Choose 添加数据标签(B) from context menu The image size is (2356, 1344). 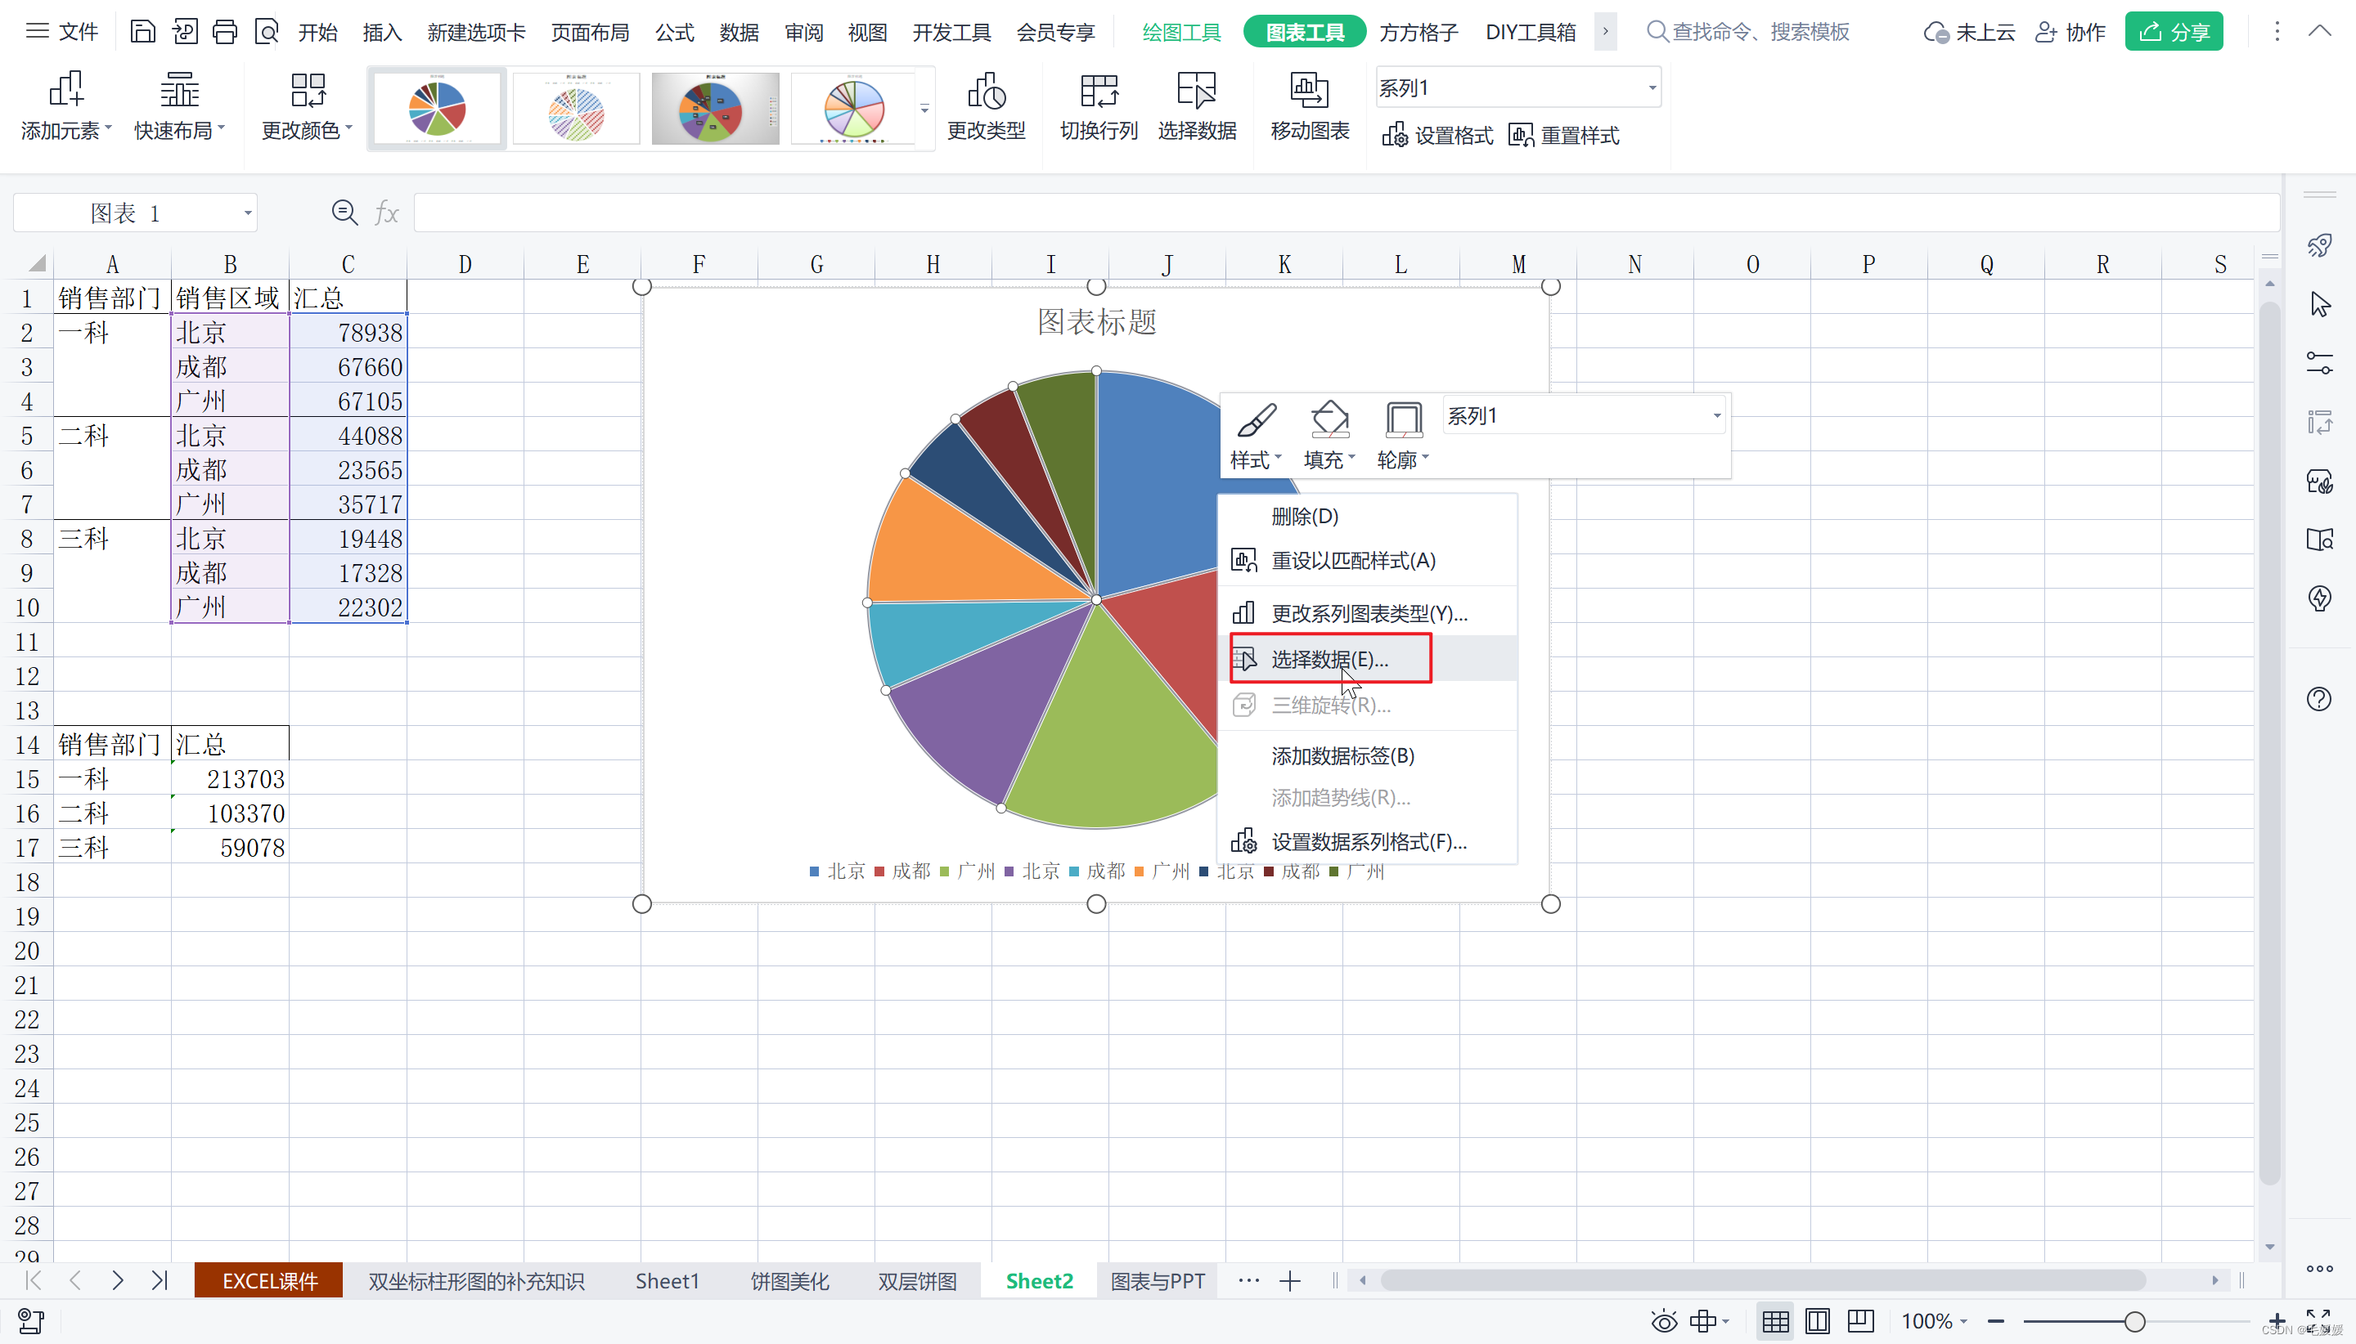(x=1342, y=755)
